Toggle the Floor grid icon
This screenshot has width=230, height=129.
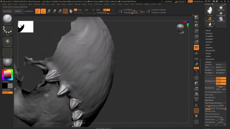click(196, 53)
